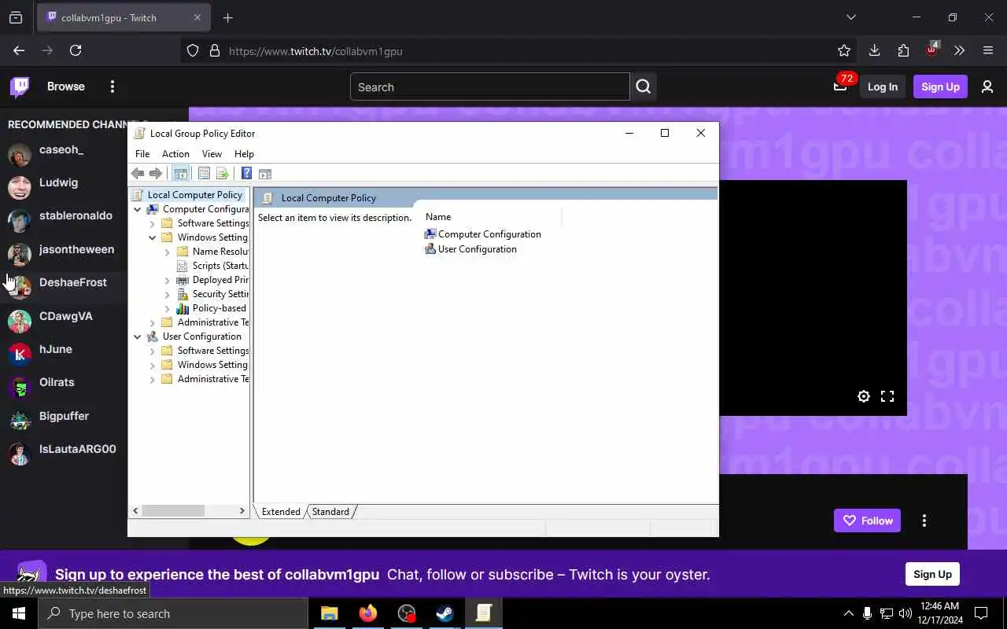Click the Twitch Log In button
Screen dimensions: 1007x629
(x=883, y=86)
